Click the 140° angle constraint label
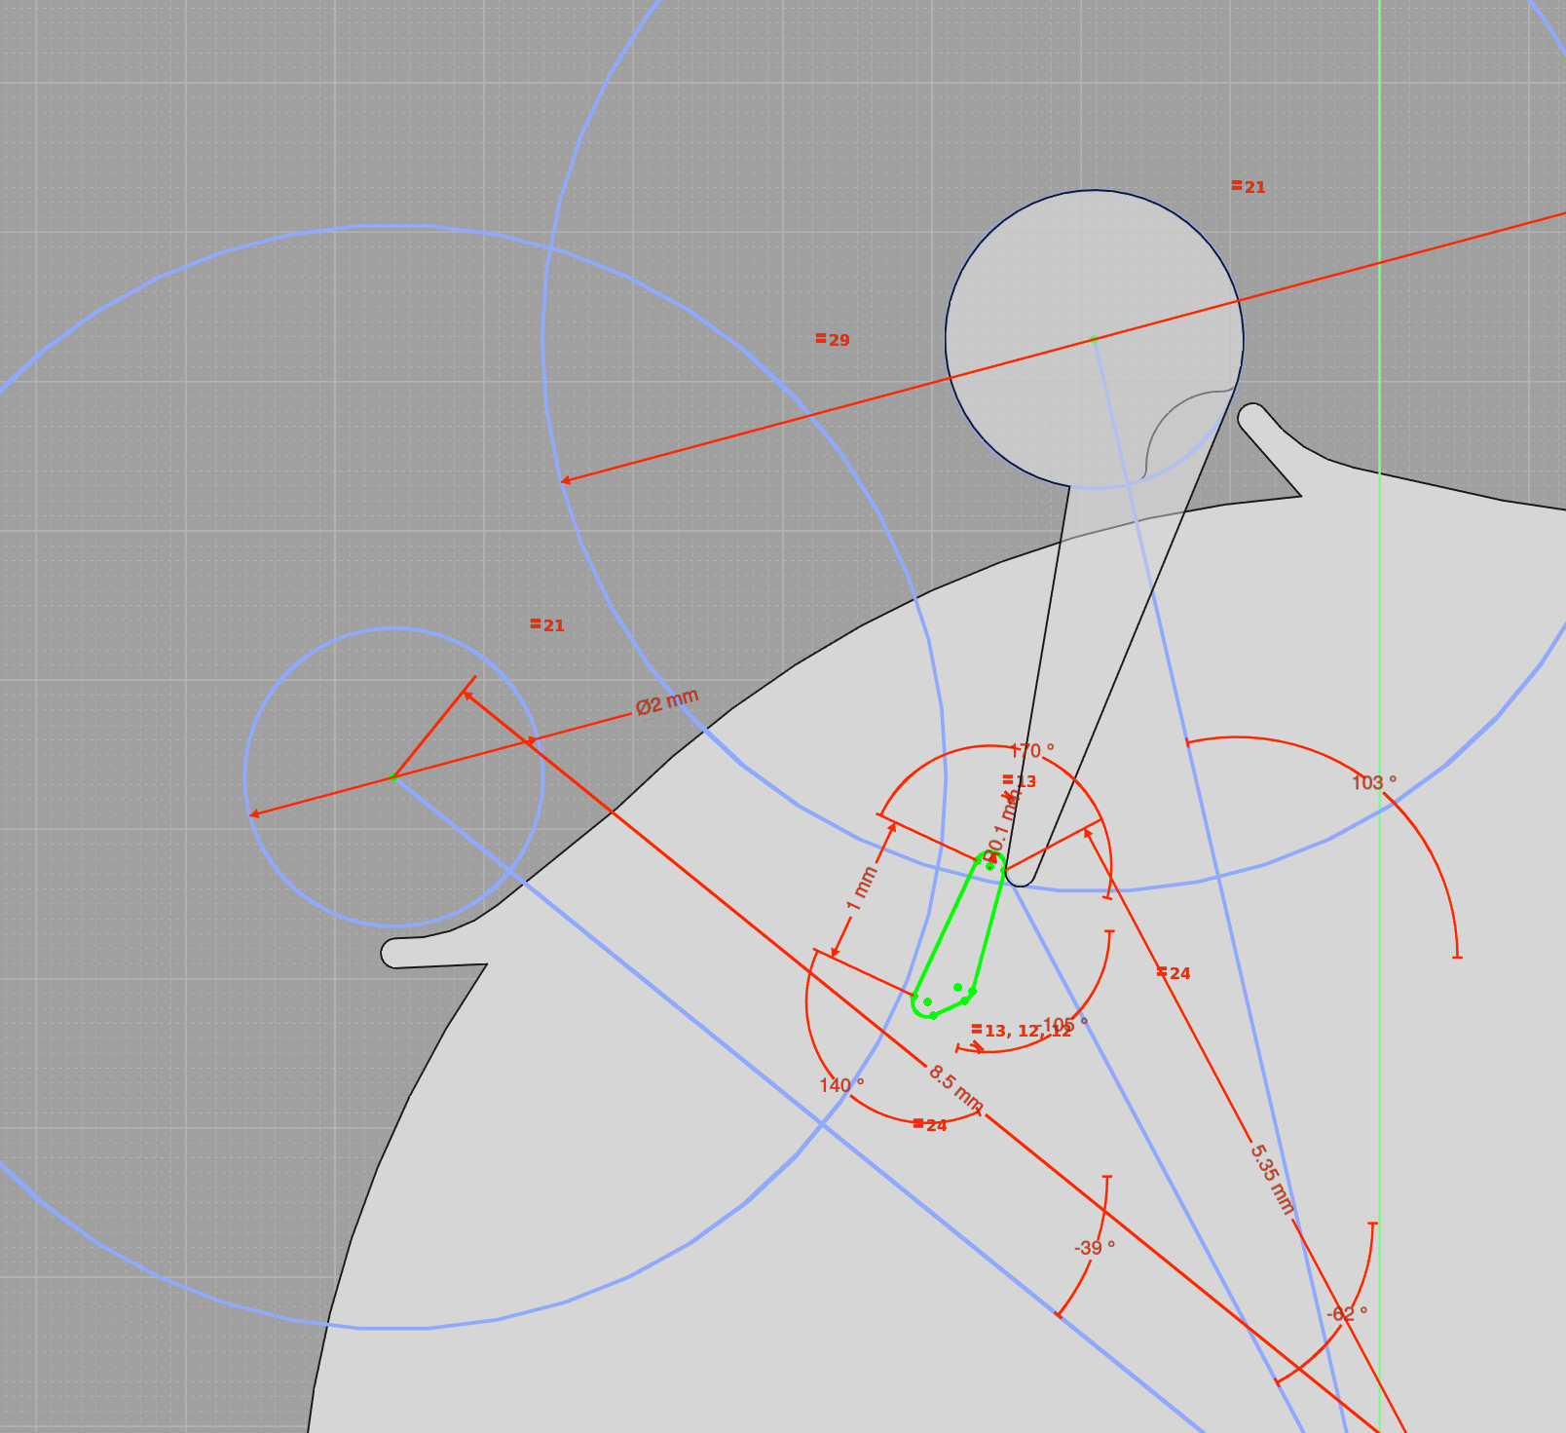The image size is (1566, 1433). (841, 1085)
